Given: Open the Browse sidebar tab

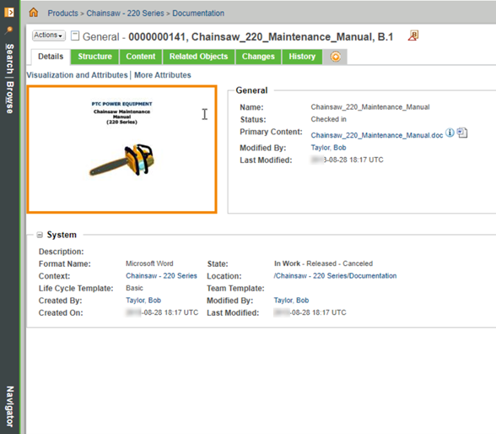Looking at the screenshot, I should [x=9, y=97].
